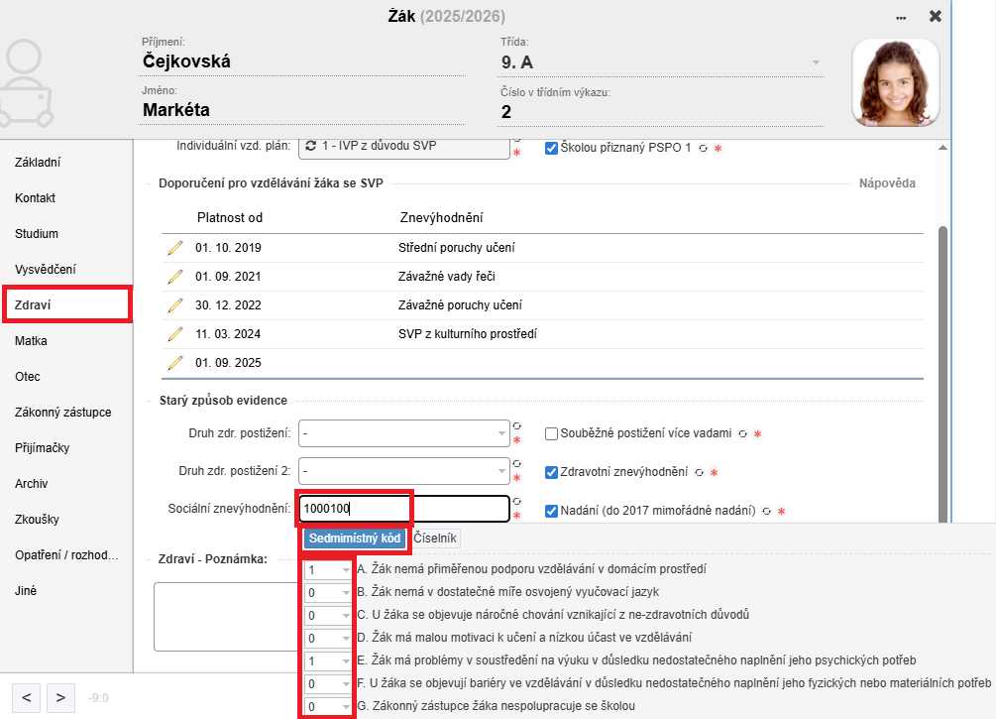Click pencil icon for 30. 12. 2022 row
The image size is (996, 719).
175,305
